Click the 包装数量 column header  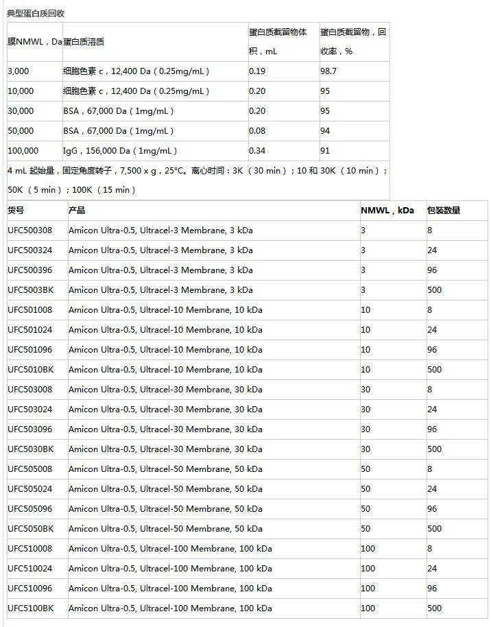444,211
